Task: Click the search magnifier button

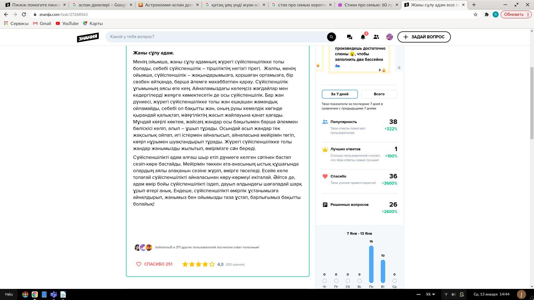Action: pos(331,37)
